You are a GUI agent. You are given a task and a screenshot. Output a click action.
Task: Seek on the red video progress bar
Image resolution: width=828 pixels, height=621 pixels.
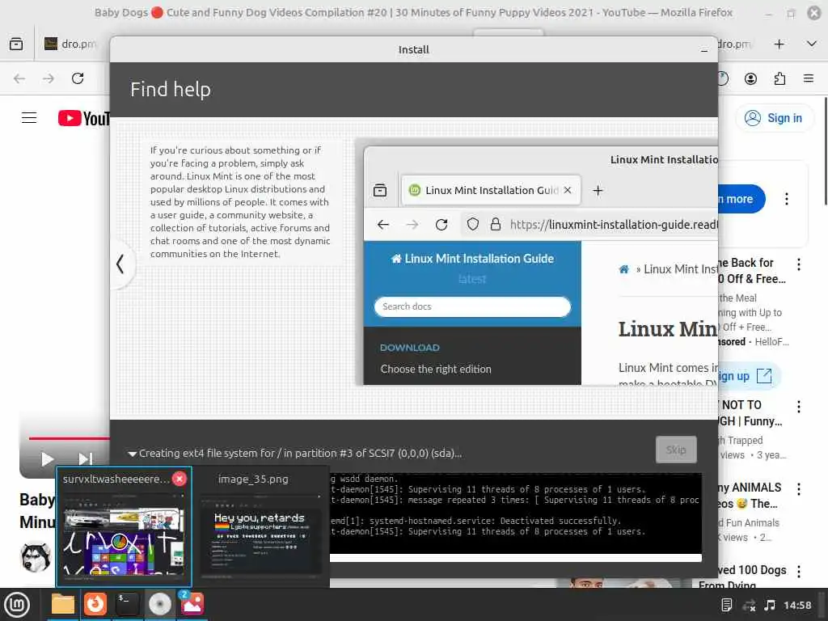point(70,438)
